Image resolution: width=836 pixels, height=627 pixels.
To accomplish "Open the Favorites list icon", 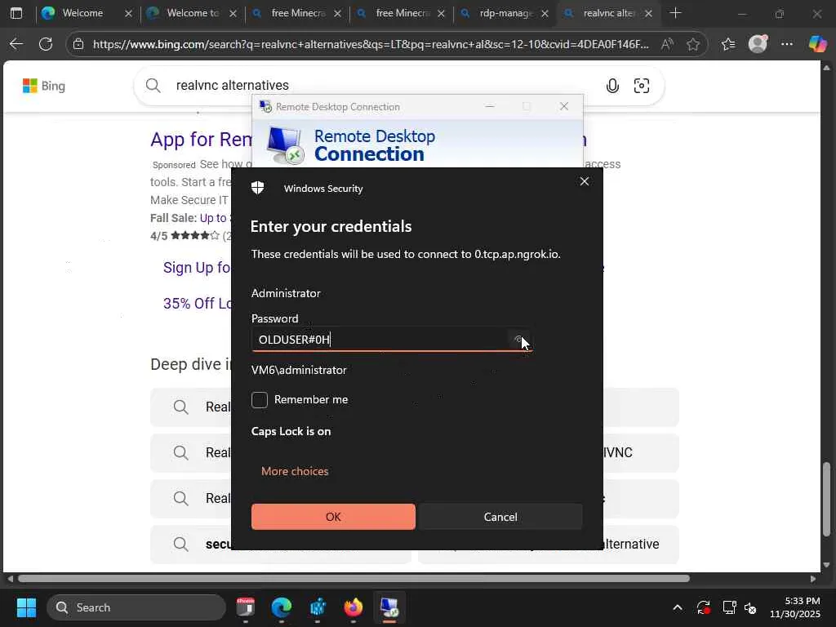I will tap(728, 44).
